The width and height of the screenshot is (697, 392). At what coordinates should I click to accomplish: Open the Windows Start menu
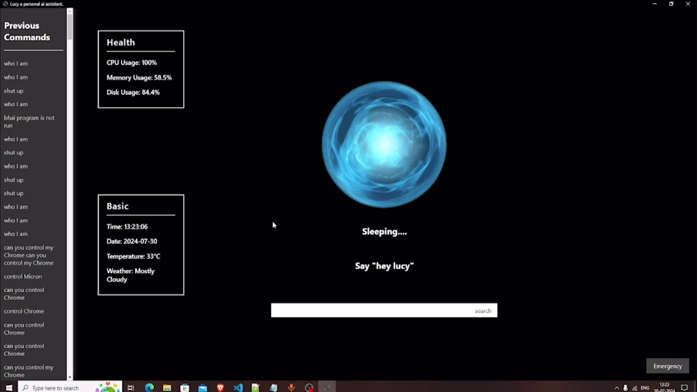pos(8,388)
